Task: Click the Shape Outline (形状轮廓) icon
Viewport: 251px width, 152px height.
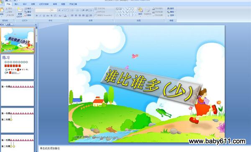Action: (154, 12)
